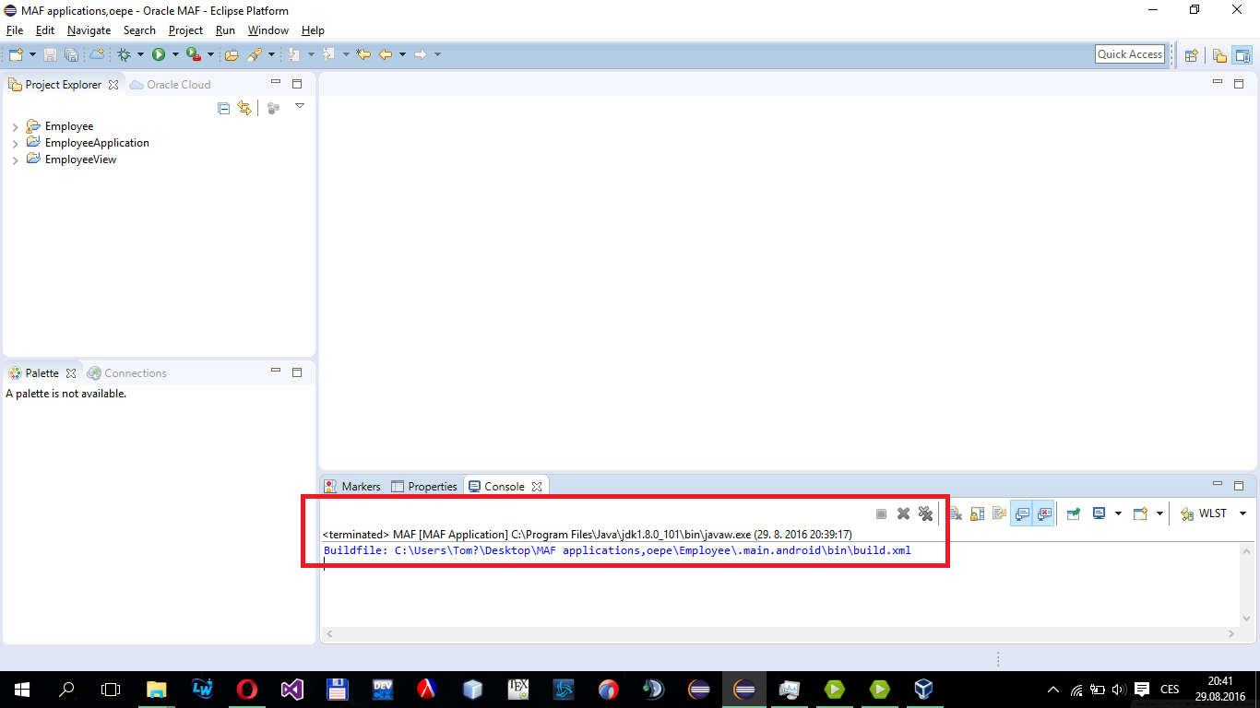Go back with the yellow left arrow
The width and height of the screenshot is (1260, 708).
386,54
